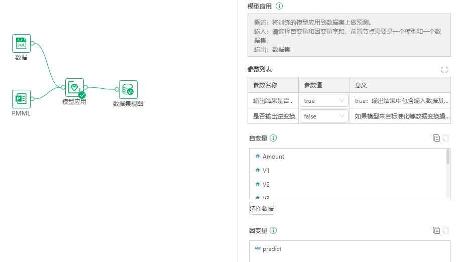Click the copy icon in 因变量 header

pos(436,230)
